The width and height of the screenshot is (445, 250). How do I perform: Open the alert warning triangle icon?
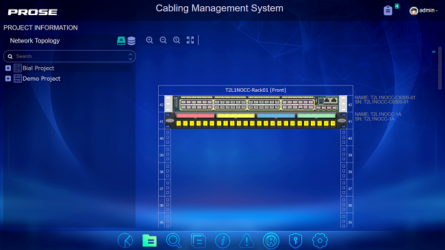[x=246, y=241]
